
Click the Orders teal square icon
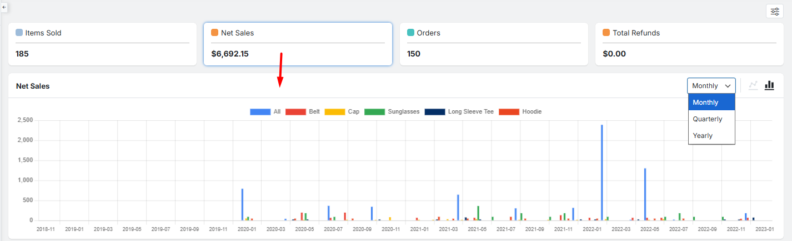410,33
